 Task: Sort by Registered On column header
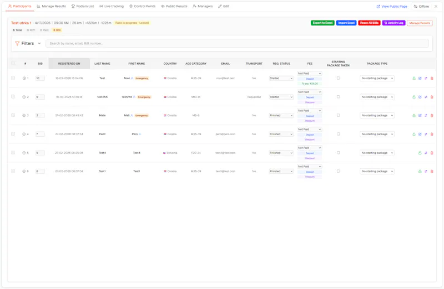pyautogui.click(x=69, y=64)
